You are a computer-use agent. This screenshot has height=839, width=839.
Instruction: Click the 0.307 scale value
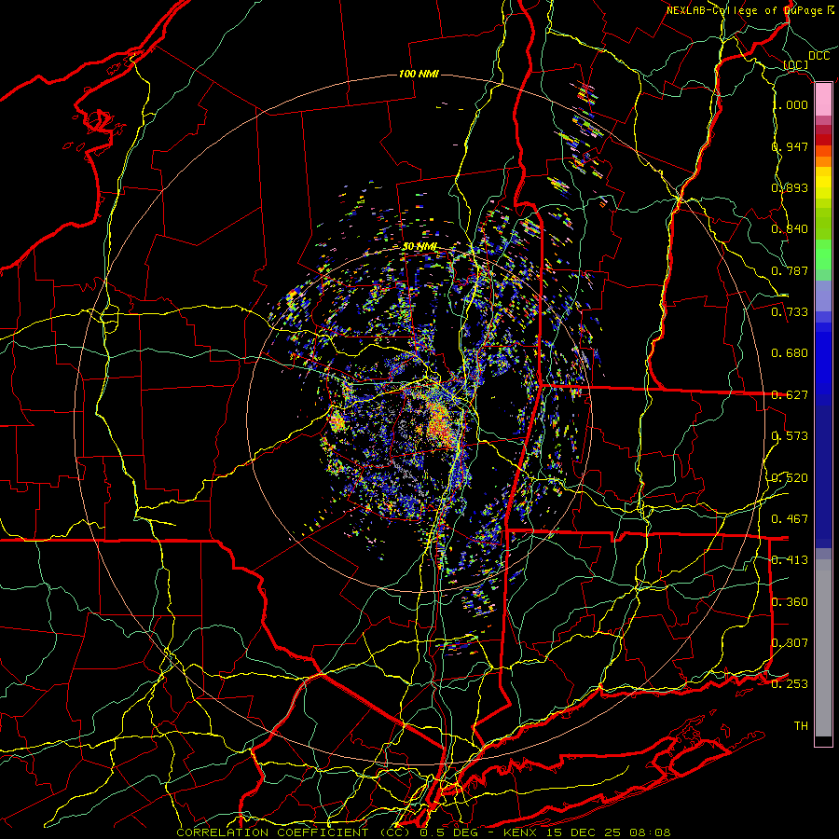pyautogui.click(x=790, y=643)
